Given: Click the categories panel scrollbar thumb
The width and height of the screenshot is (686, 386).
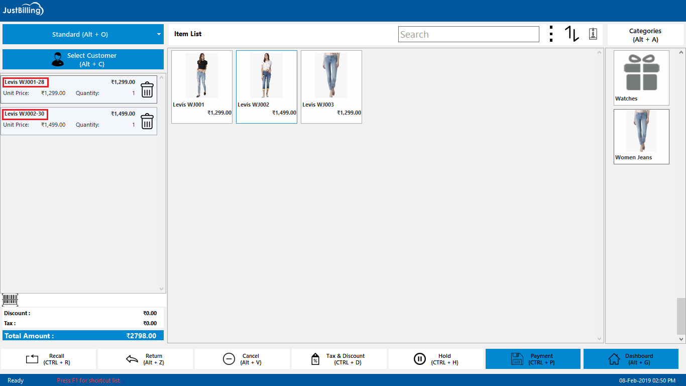Looking at the screenshot, I should pyautogui.click(x=681, y=316).
